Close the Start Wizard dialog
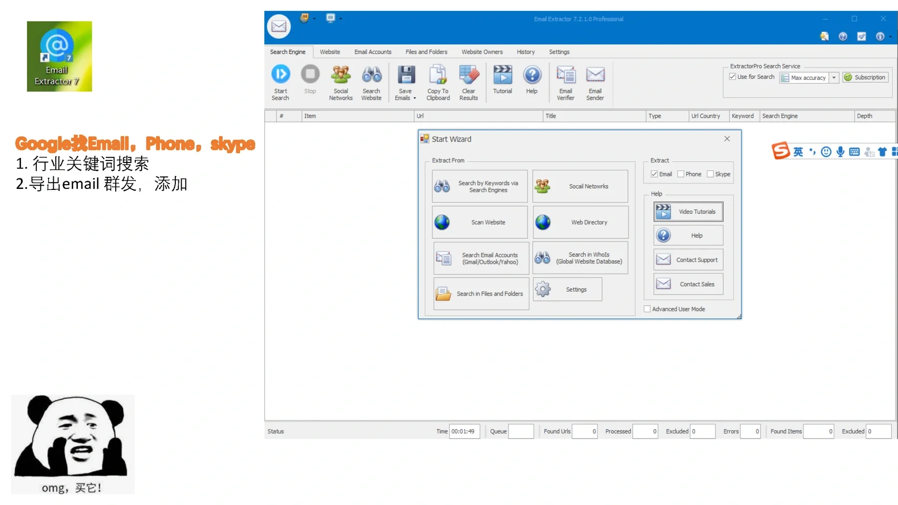 727,139
